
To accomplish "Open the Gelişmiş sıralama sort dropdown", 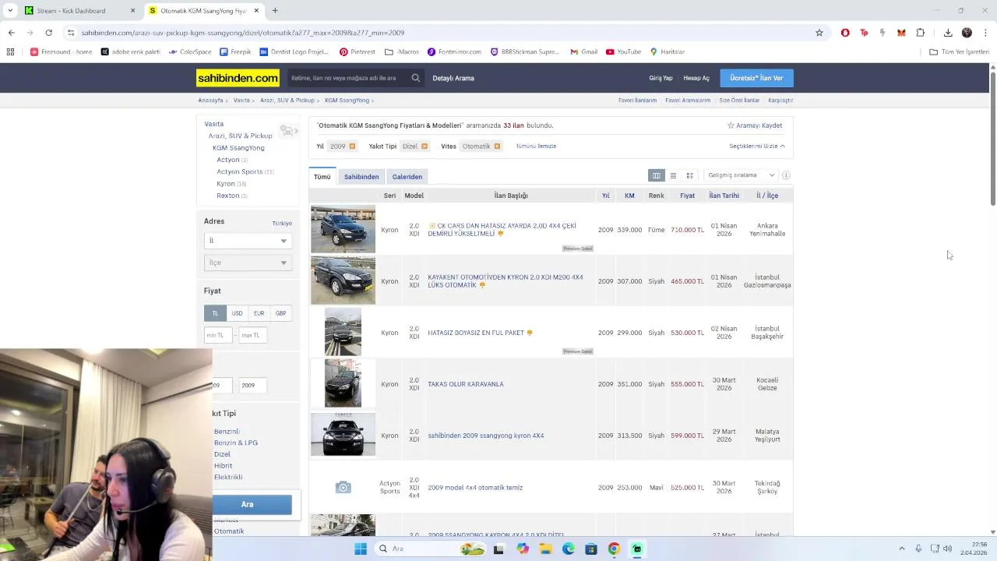I will pyautogui.click(x=741, y=175).
